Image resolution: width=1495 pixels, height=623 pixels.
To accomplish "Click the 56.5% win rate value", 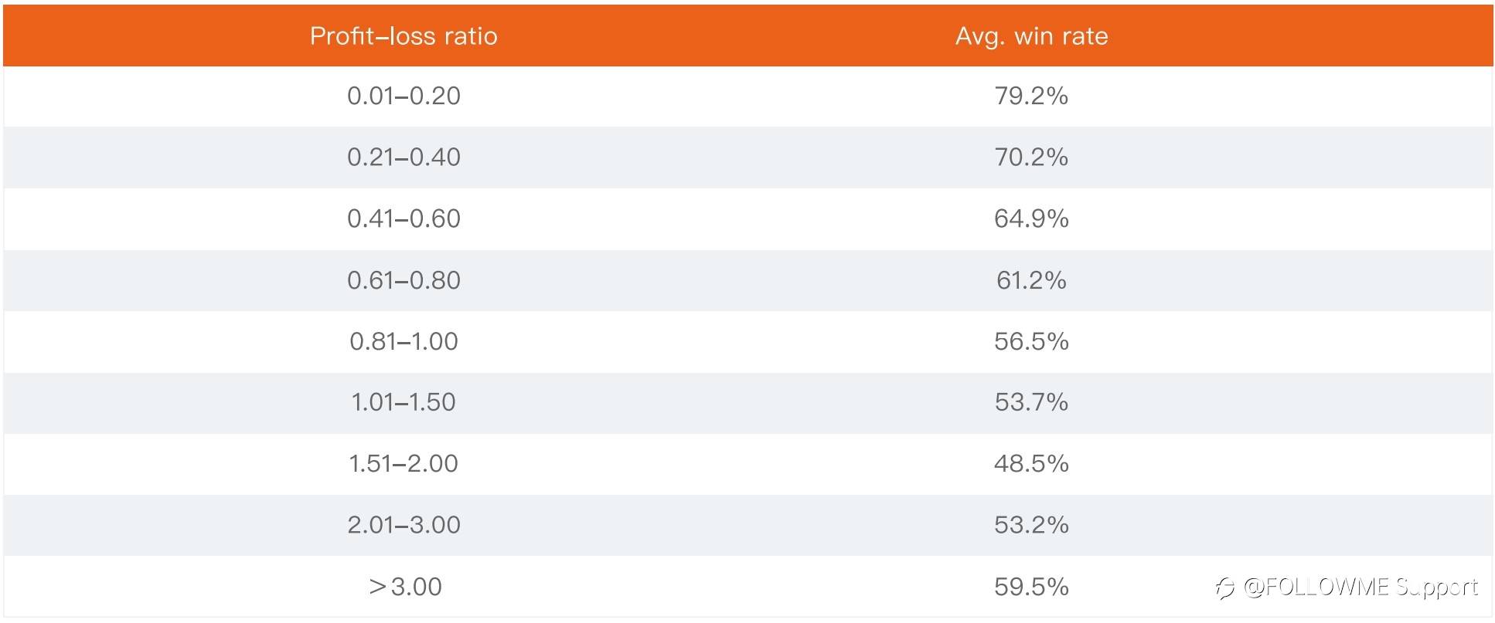I will (x=1031, y=341).
